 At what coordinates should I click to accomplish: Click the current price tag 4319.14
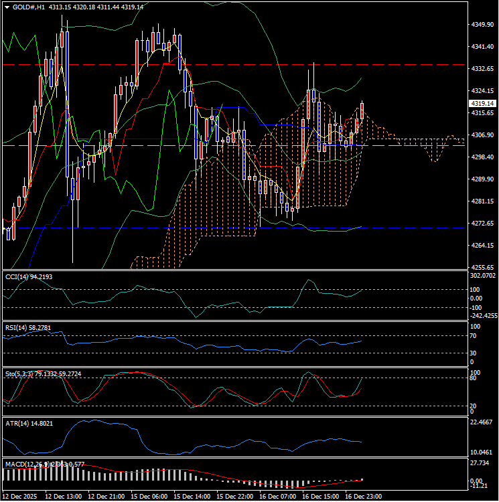tap(482, 104)
